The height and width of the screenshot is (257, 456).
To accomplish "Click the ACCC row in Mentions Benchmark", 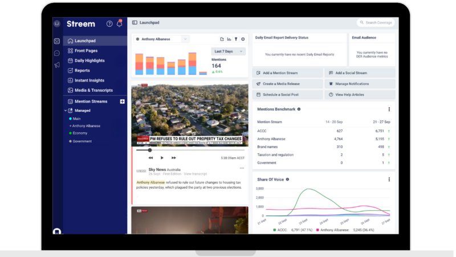I will click(324, 131).
